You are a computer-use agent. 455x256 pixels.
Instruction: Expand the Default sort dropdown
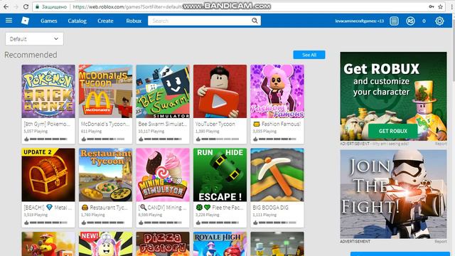tap(34, 39)
